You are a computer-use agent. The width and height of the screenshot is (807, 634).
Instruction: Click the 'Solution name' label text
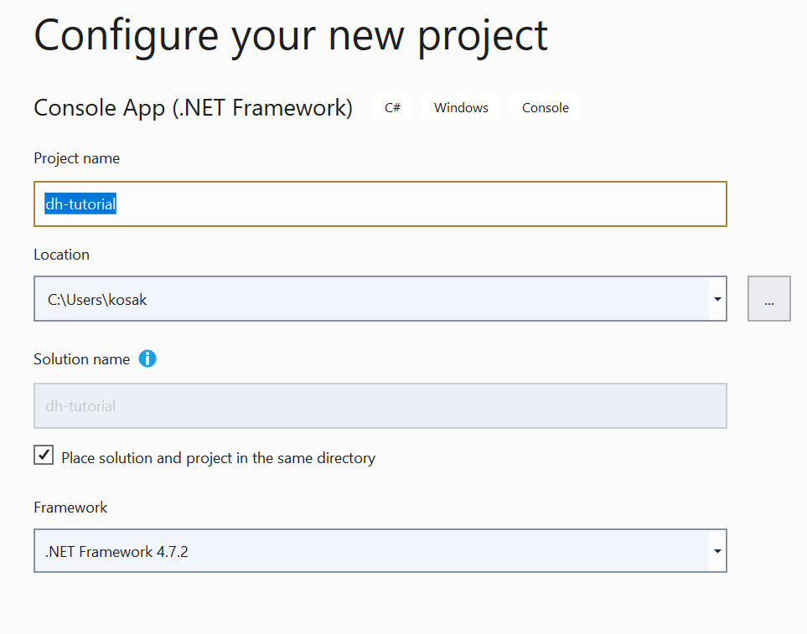(81, 359)
